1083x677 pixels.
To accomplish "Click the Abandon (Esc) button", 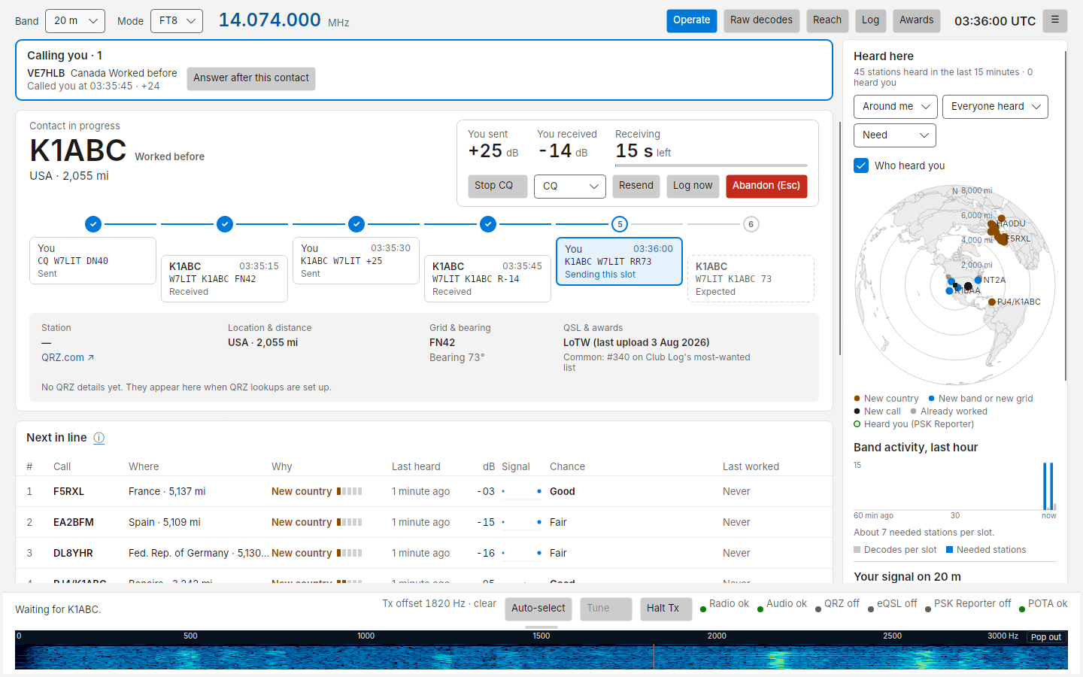I will pos(766,186).
